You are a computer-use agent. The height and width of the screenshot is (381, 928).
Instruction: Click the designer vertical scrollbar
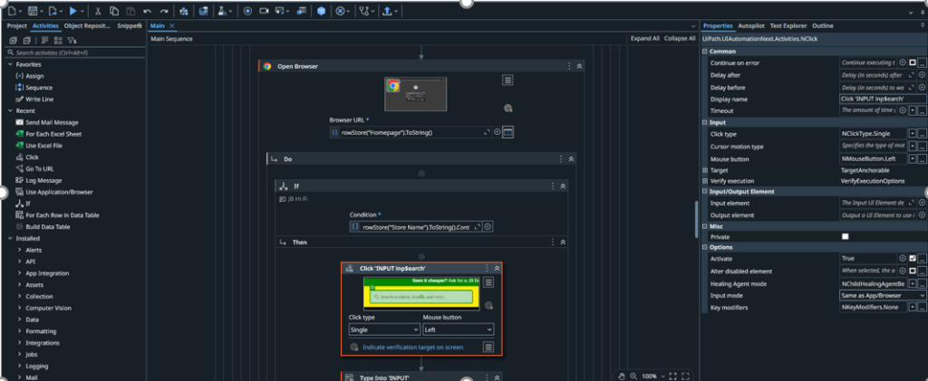pyautogui.click(x=695, y=217)
